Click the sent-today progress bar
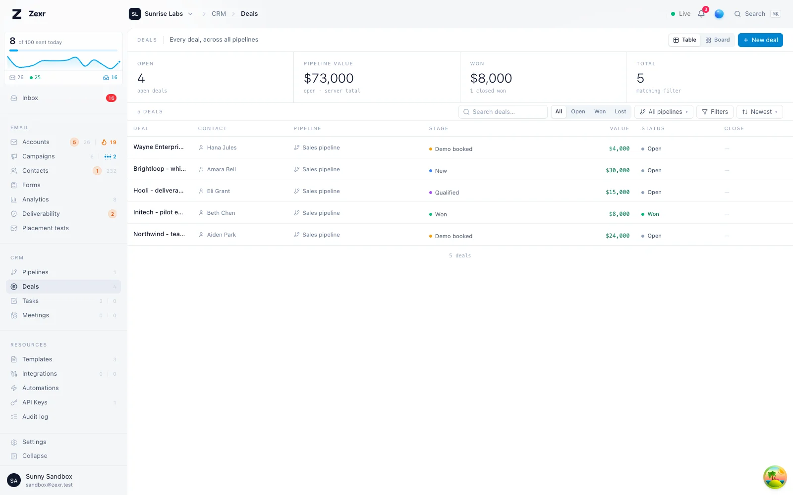 point(63,50)
